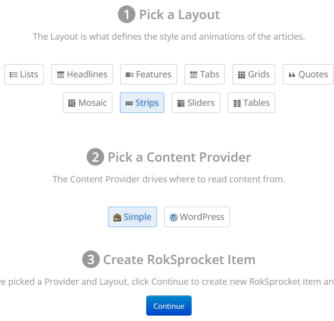The image size is (334, 321).
Task: Click the step 2 number badge
Action: pyautogui.click(x=95, y=157)
